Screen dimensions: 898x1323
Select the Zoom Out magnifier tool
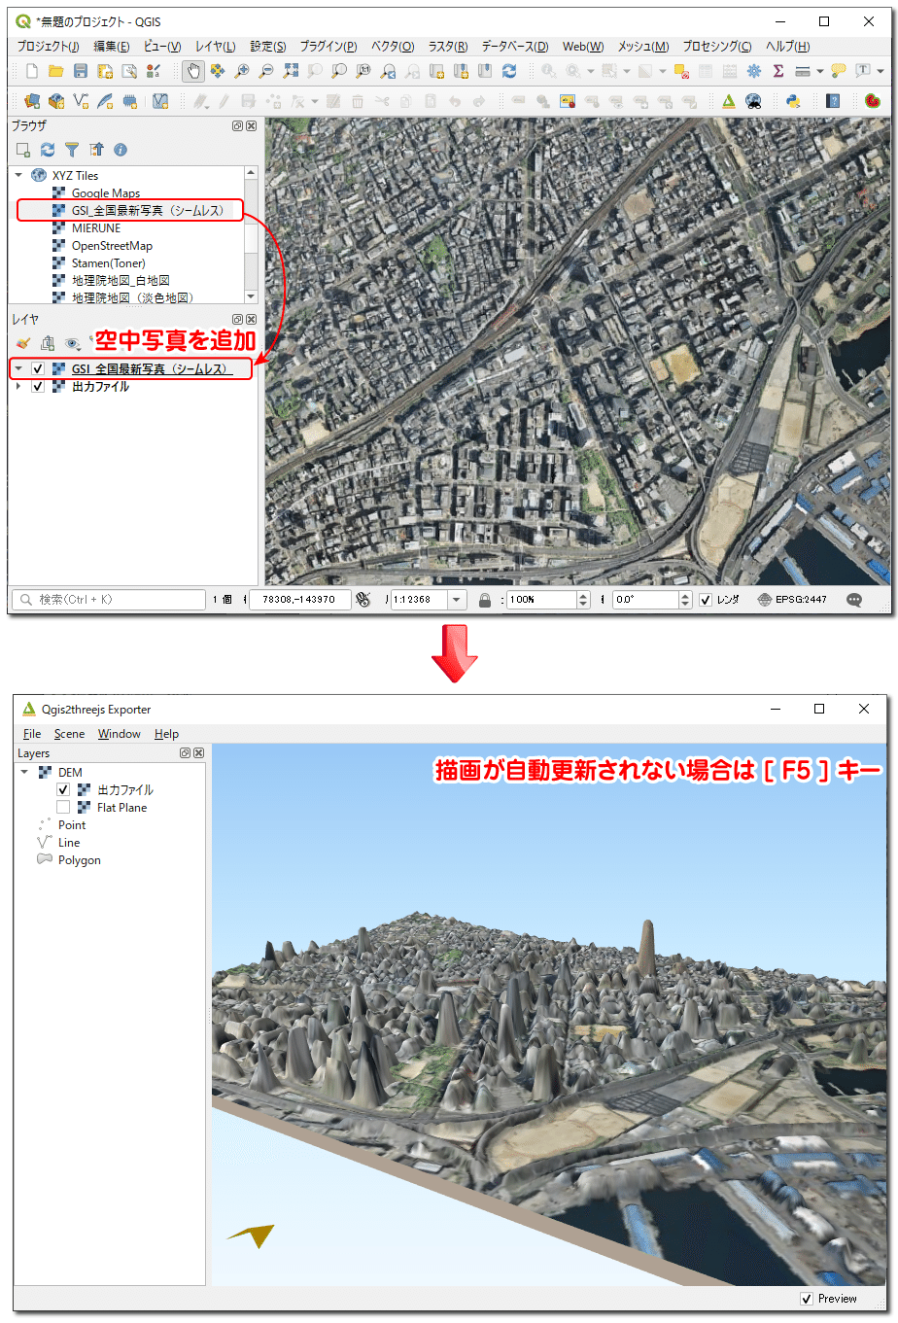(266, 71)
